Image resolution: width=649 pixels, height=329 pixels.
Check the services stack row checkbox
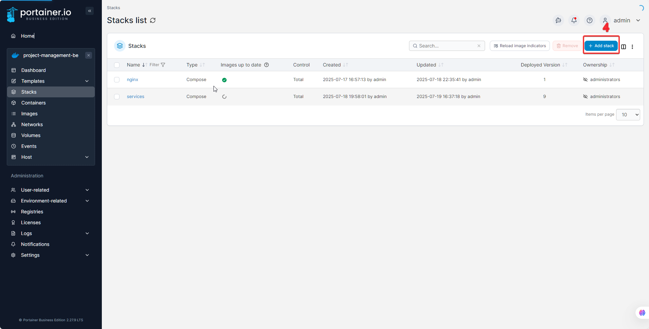[117, 97]
